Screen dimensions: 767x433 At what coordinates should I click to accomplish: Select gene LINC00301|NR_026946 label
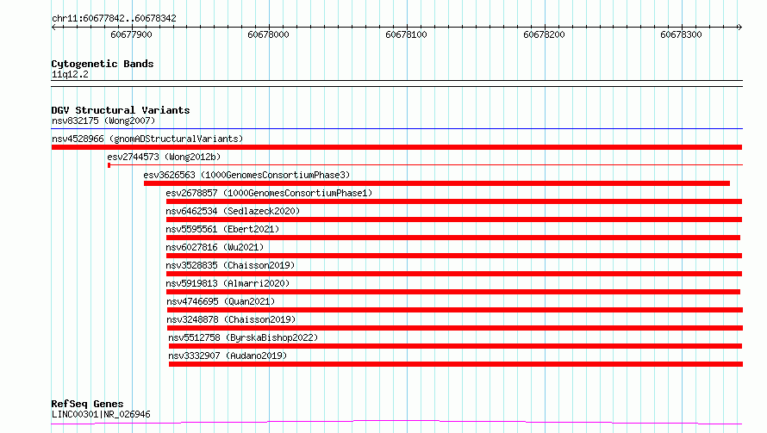[101, 414]
